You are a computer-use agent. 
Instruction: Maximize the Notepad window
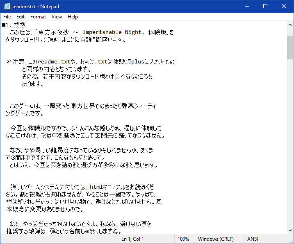[265, 7]
